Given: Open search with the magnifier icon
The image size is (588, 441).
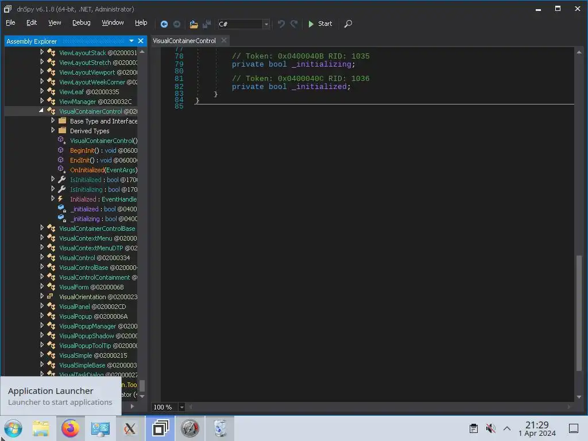Looking at the screenshot, I should [348, 24].
